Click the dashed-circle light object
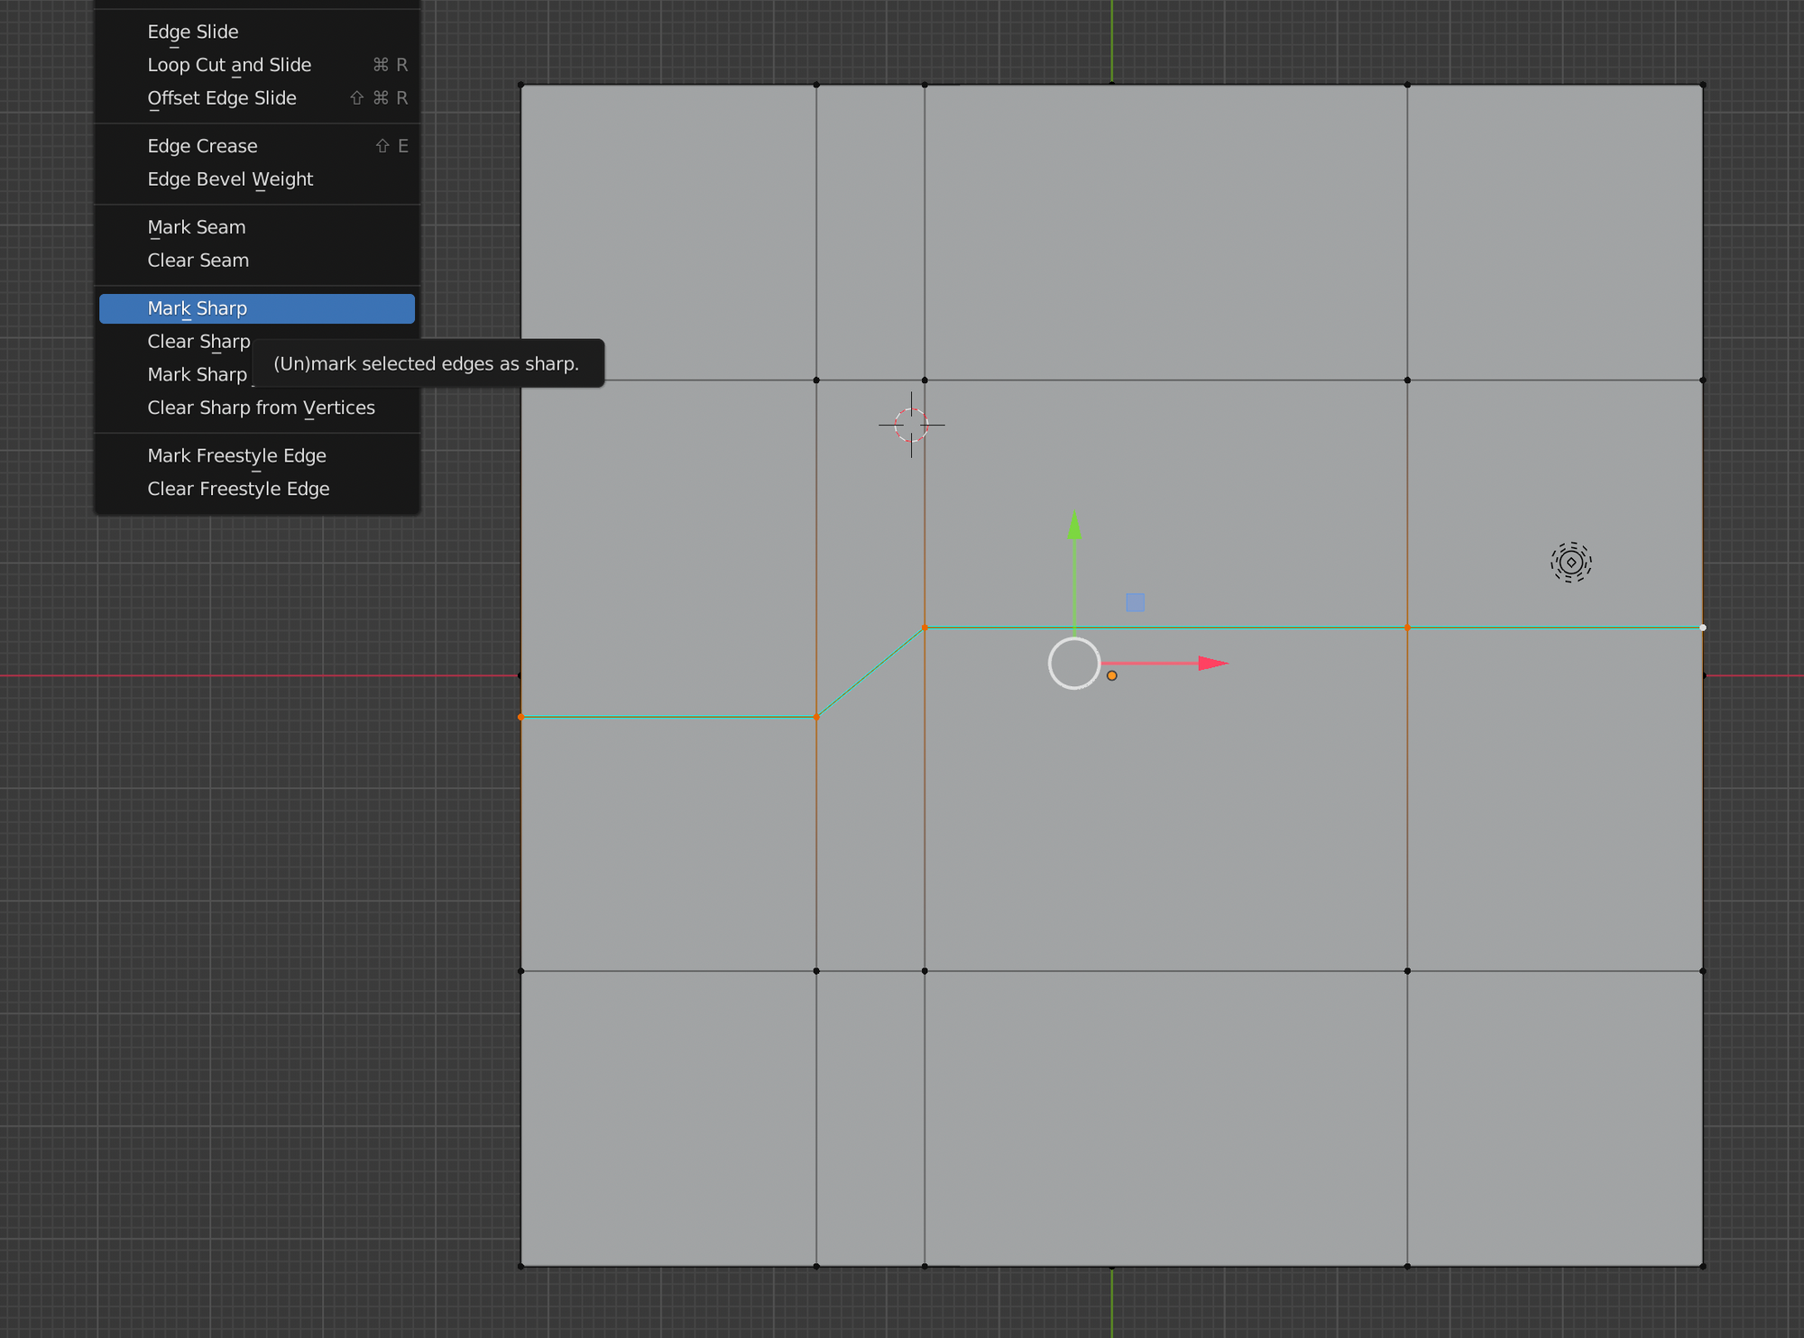Viewport: 1804px width, 1338px height. click(1571, 563)
